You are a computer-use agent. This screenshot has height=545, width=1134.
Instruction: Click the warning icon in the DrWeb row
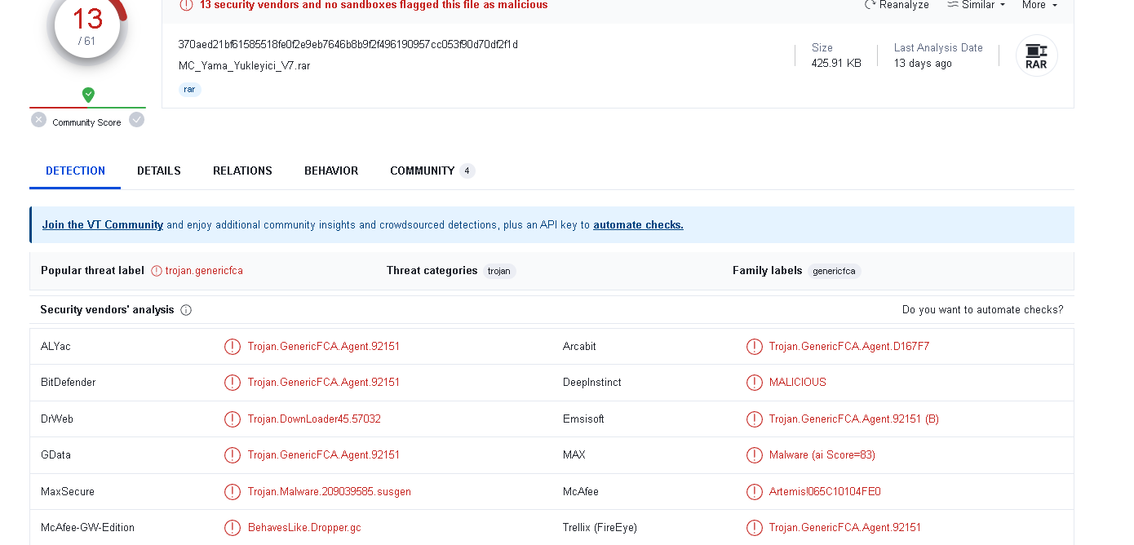(x=233, y=419)
